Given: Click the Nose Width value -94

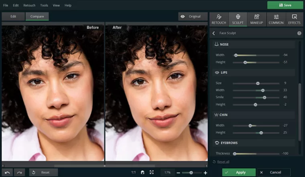Looking at the screenshot, I should [x=285, y=55].
